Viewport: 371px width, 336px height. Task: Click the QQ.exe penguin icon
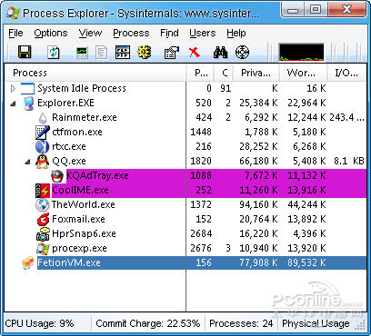42,161
